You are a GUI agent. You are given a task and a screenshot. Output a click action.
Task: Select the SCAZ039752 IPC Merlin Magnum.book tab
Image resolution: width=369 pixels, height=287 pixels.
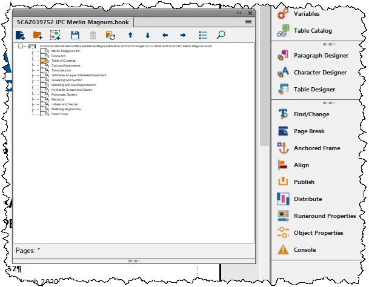coord(73,22)
